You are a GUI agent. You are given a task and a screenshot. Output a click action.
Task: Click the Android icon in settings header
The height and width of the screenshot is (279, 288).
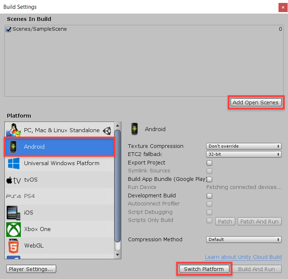click(134, 129)
